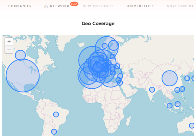The height and width of the screenshot is (138, 196).
Task: Select the Australia bubble at map edge
Action: (x=191, y=126)
